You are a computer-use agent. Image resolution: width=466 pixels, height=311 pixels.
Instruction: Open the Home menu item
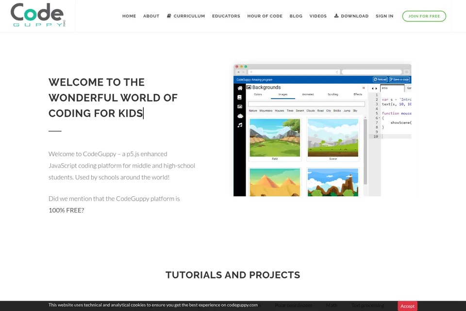(129, 16)
